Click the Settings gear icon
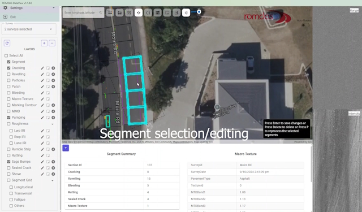The width and height of the screenshot is (362, 212). [x=5, y=8]
